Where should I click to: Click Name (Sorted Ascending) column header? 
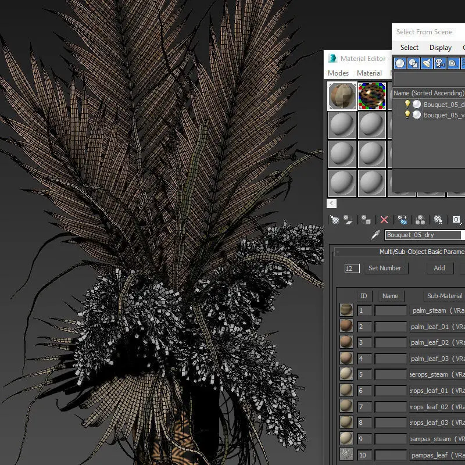tap(428, 93)
